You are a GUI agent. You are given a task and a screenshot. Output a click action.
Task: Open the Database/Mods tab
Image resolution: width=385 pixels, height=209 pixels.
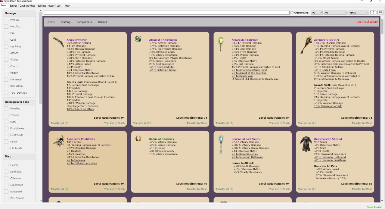pyautogui.click(x=27, y=6)
